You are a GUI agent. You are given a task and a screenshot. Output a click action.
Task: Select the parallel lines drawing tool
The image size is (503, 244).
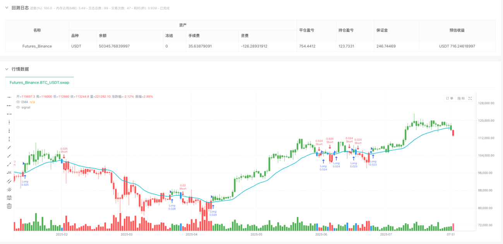[9, 181]
